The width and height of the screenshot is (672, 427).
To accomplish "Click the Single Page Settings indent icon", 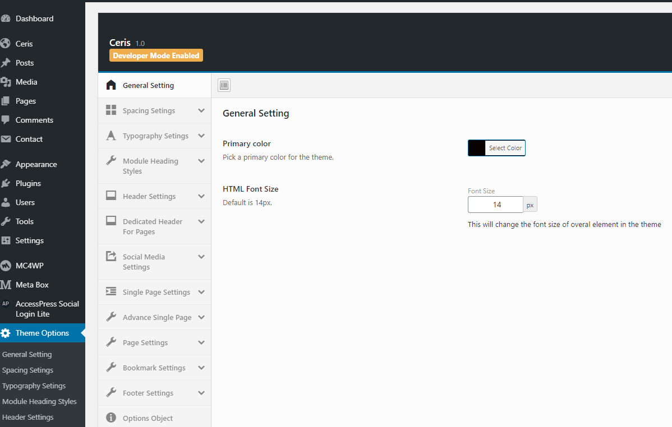I will tap(111, 291).
